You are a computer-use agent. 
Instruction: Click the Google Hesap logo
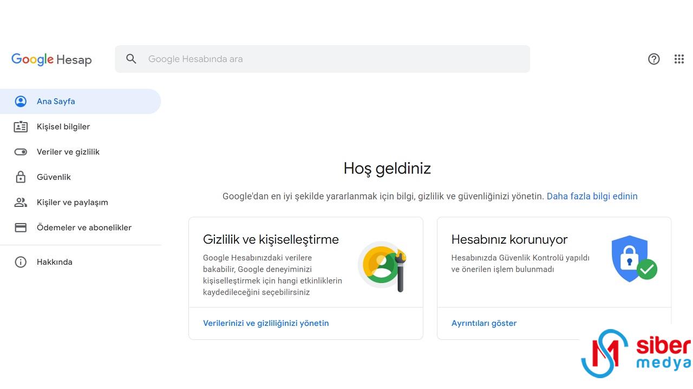51,59
